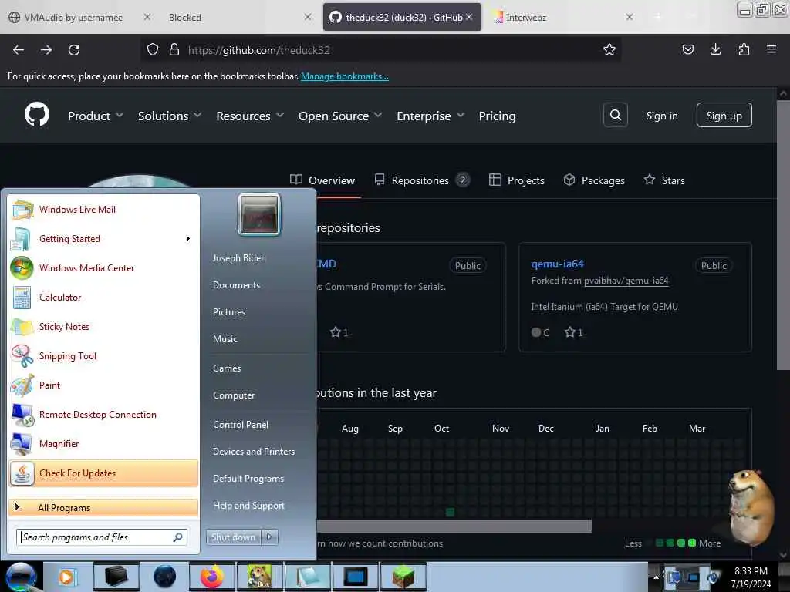This screenshot has height=592, width=790.
Task: Open Calculator from the Start menu
Action: click(103, 297)
